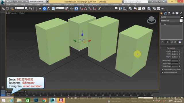The image size is (184, 103).
Task: Click the Edit Named Selection Sets icon
Action: point(99,9)
